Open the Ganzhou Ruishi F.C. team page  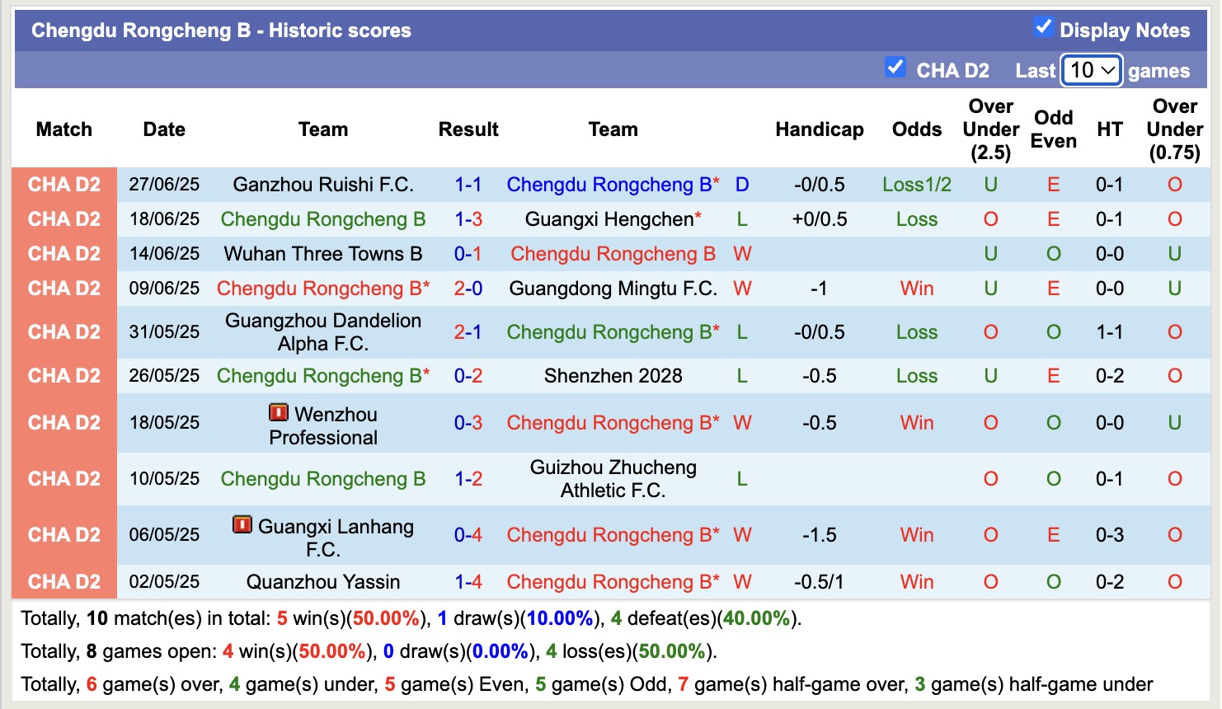pyautogui.click(x=323, y=184)
